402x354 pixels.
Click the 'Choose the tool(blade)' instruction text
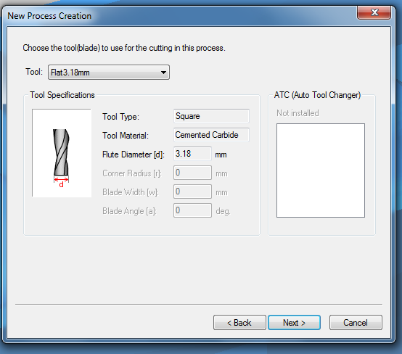point(124,48)
